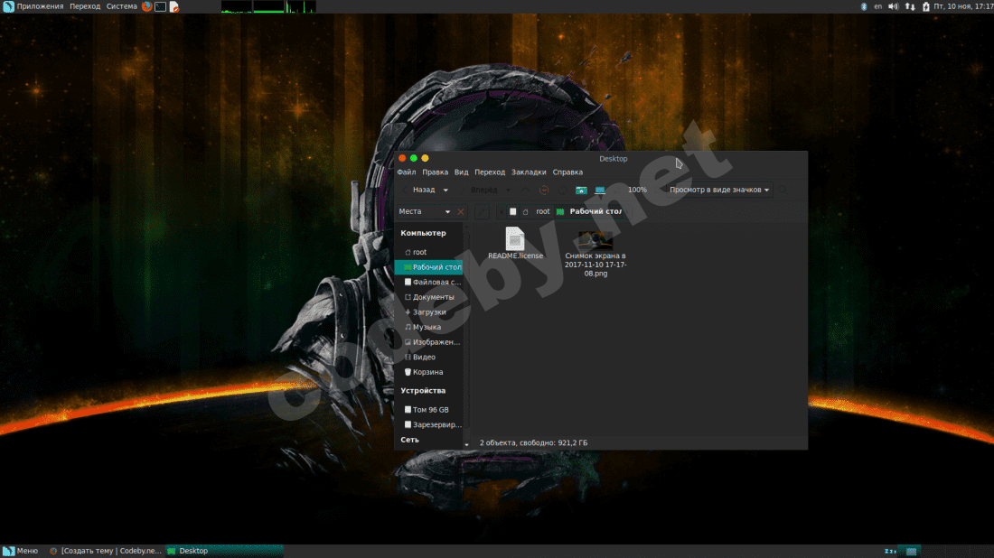Open Зарезервир... device in sidebar
Screen dimensions: 994x558
pyautogui.click(x=429, y=424)
